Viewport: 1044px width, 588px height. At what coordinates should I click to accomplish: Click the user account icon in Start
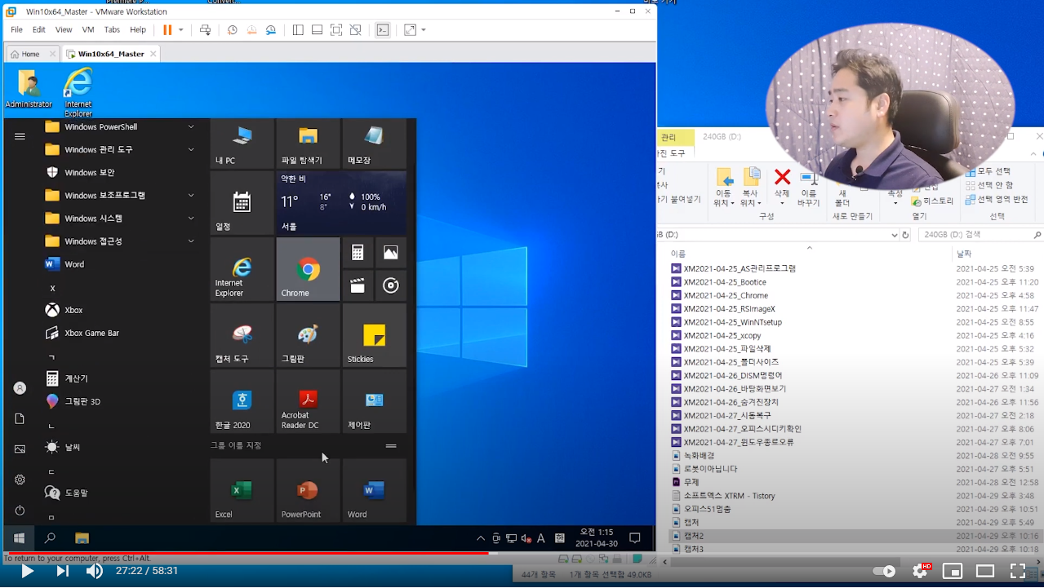20,388
